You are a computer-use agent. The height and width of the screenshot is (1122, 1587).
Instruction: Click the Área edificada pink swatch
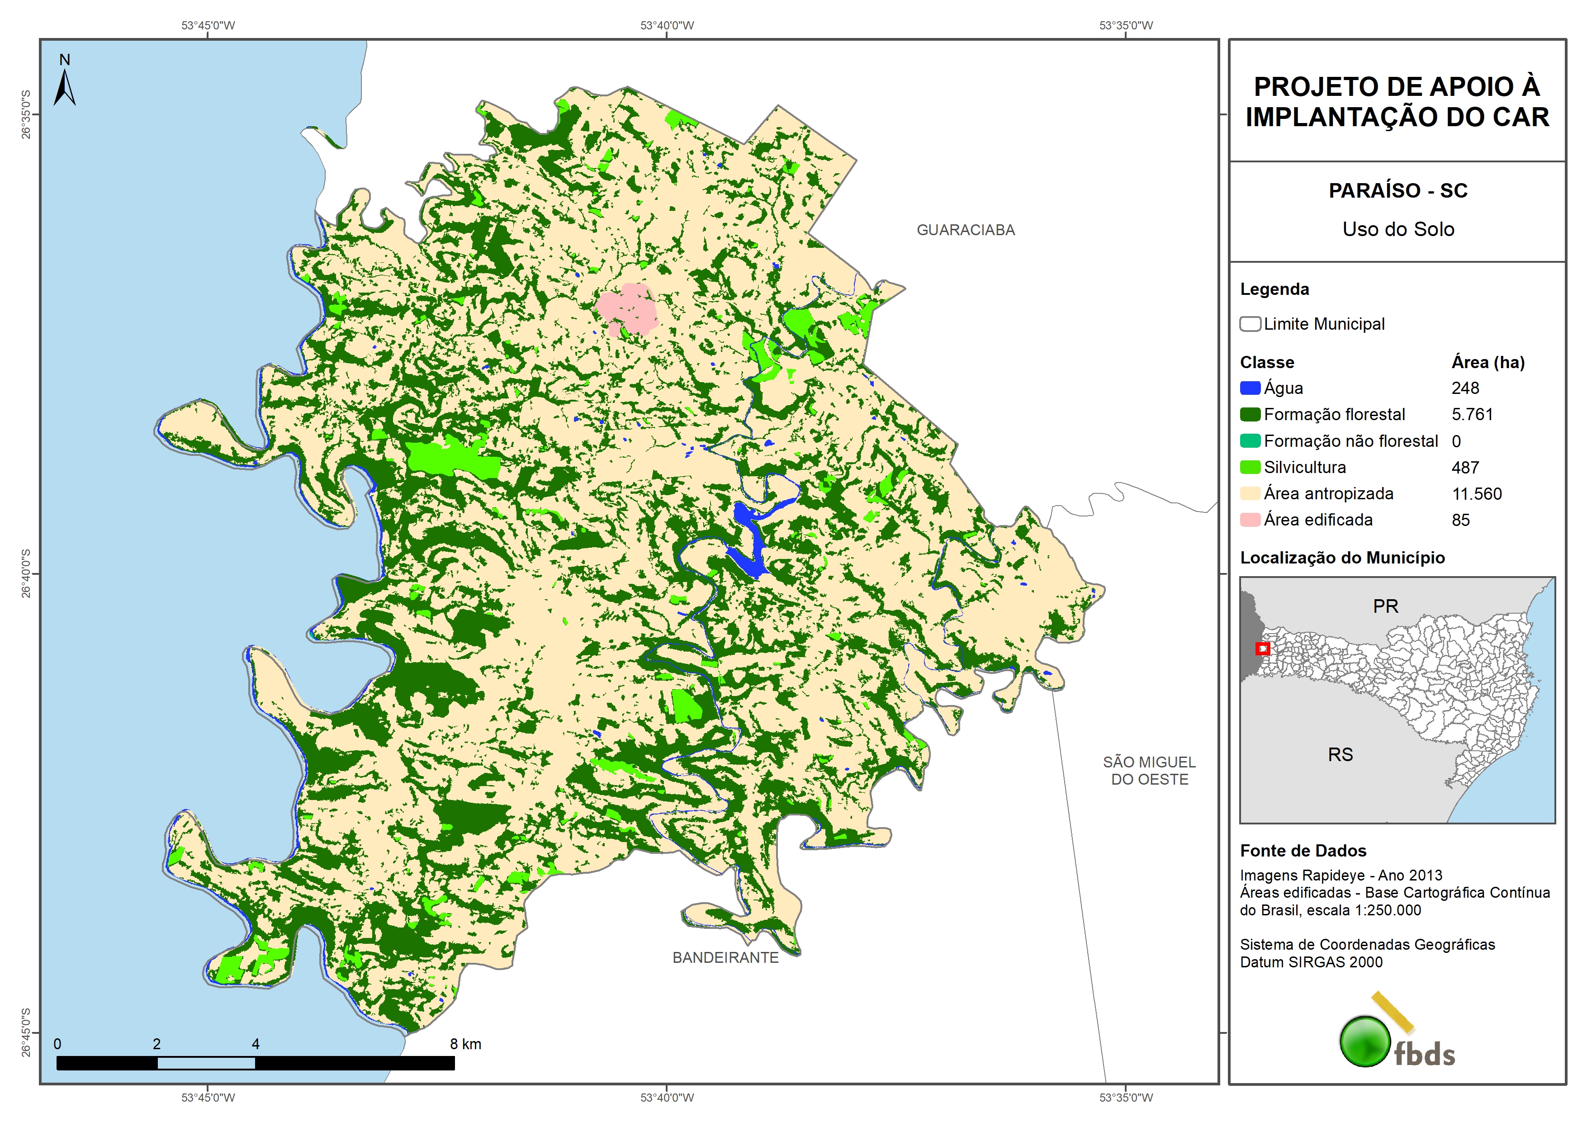[1250, 520]
